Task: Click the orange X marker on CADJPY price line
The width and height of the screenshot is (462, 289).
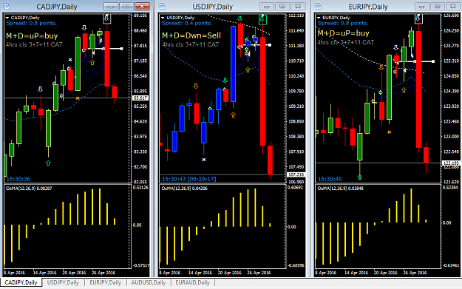Action: click(x=78, y=98)
